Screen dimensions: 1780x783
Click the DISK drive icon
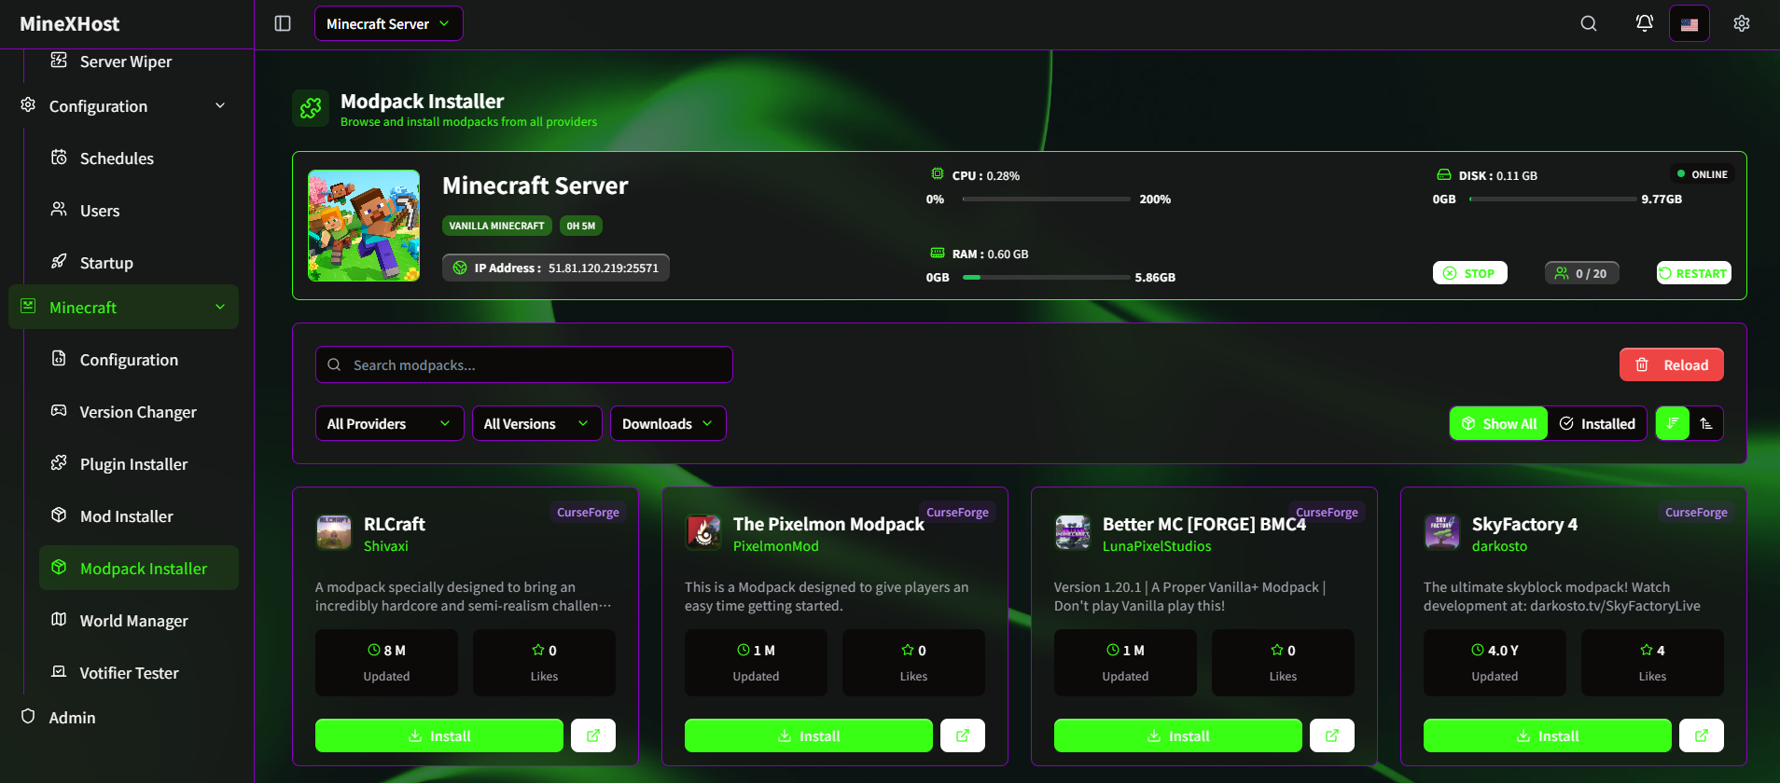(x=1444, y=174)
